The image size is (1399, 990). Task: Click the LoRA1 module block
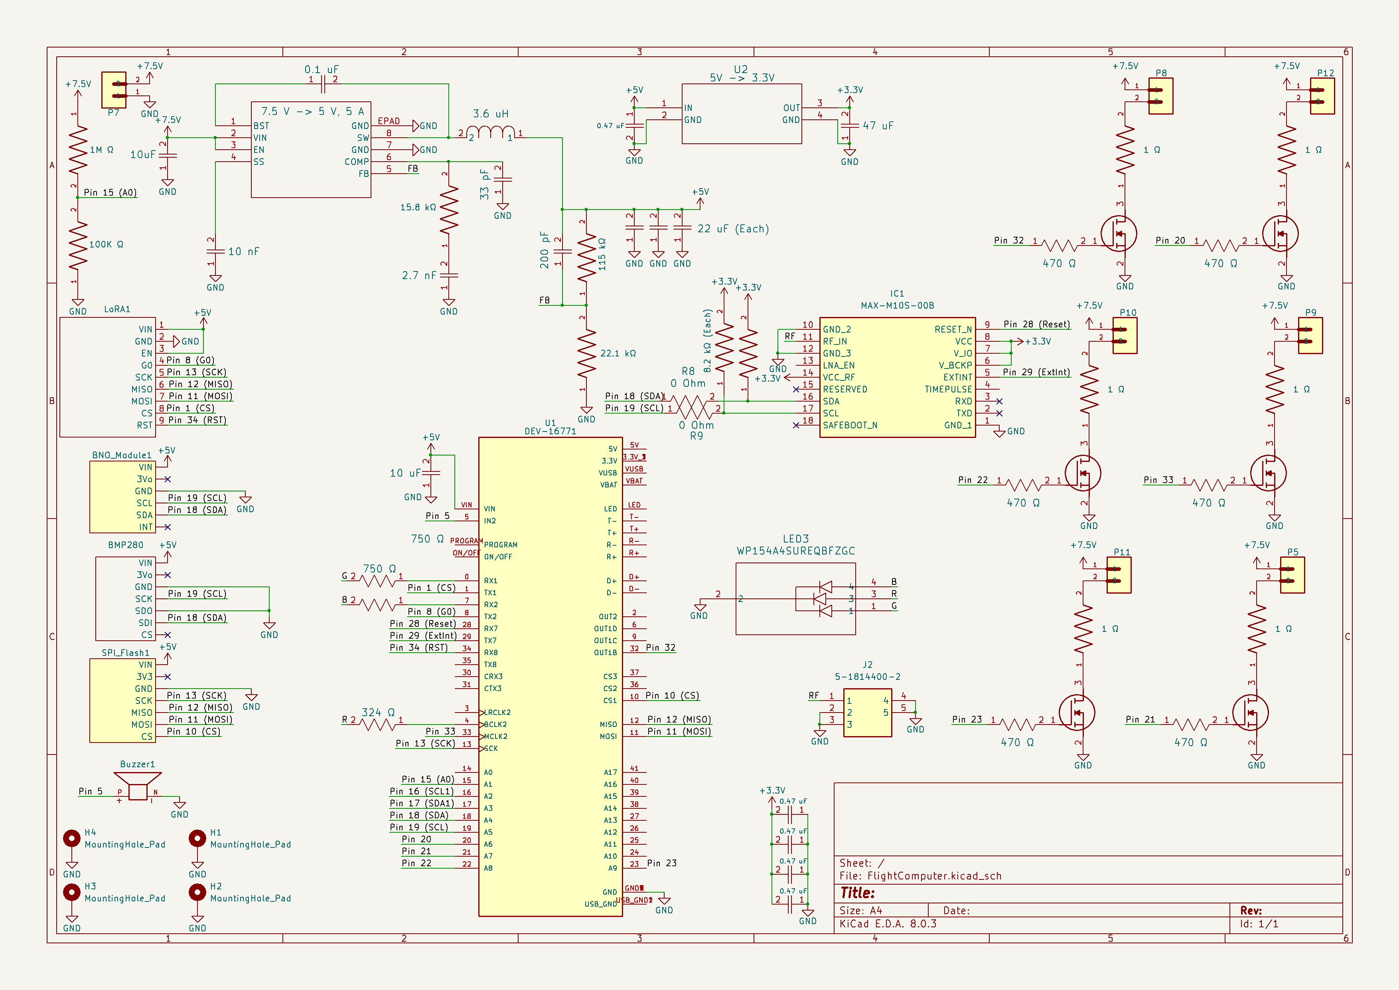(x=108, y=377)
